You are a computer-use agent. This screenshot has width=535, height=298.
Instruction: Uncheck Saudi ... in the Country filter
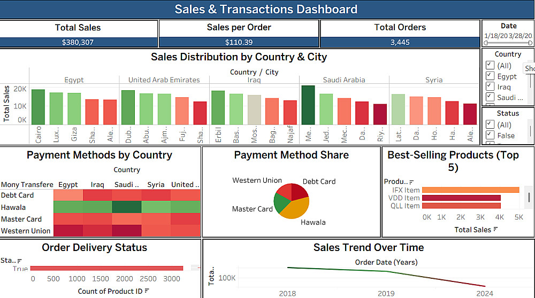pyautogui.click(x=490, y=97)
